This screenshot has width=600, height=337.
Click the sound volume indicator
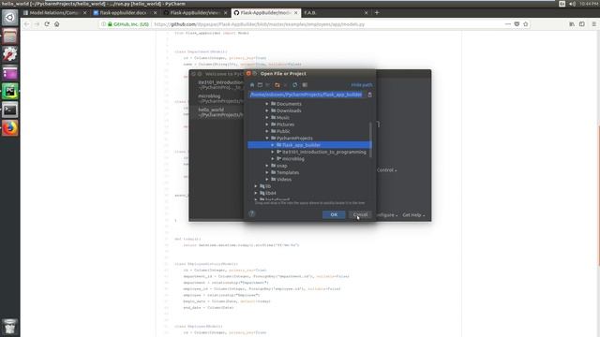coord(572,4)
